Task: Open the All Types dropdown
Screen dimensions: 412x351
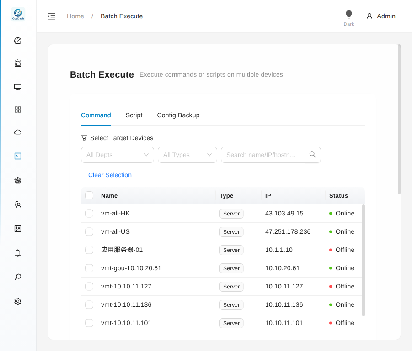Action: 187,155
